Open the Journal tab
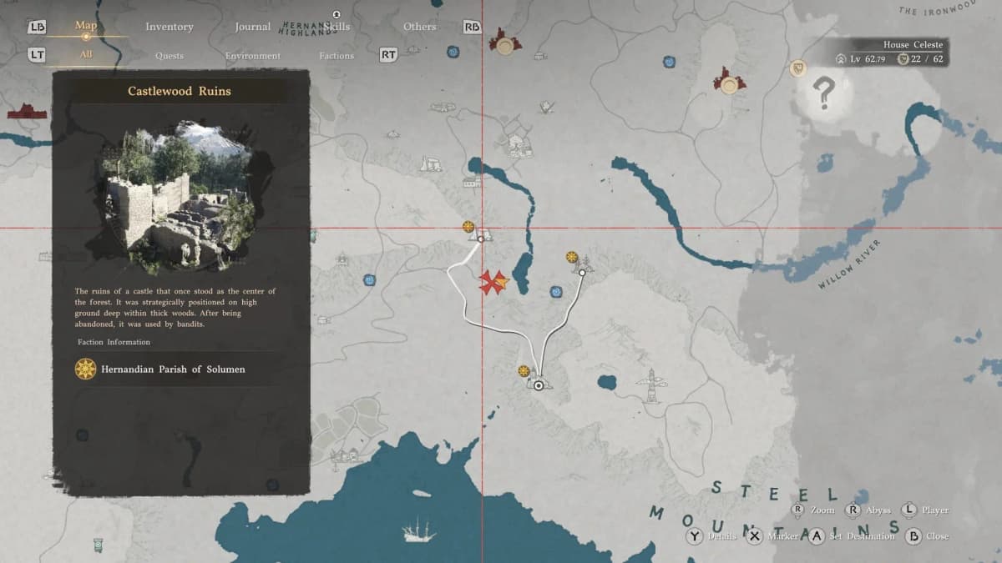The image size is (1002, 563). tap(252, 27)
